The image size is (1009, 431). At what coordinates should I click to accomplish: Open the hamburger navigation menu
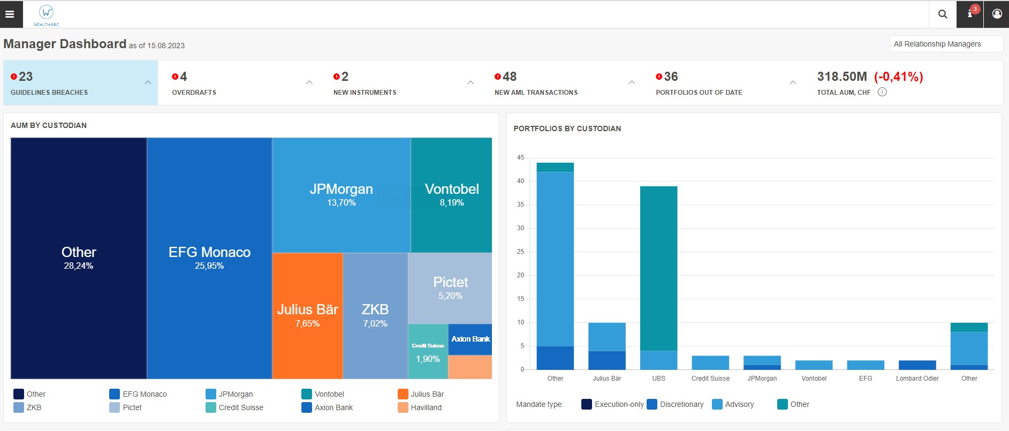[x=10, y=14]
